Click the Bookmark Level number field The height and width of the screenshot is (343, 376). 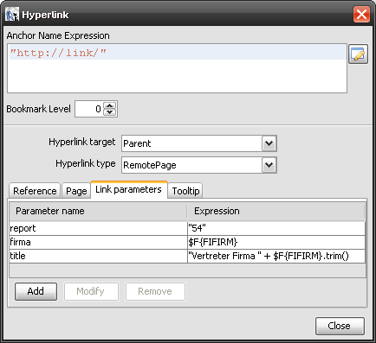click(88, 109)
